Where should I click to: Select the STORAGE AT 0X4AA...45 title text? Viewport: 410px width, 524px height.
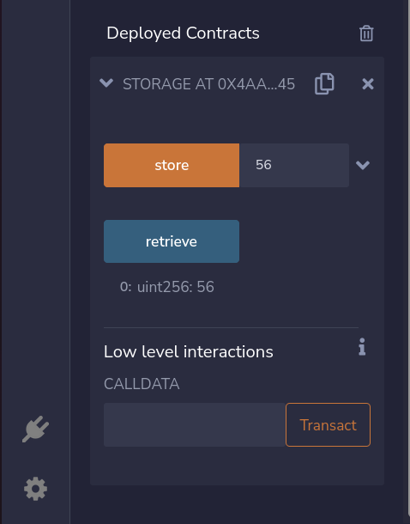click(208, 84)
